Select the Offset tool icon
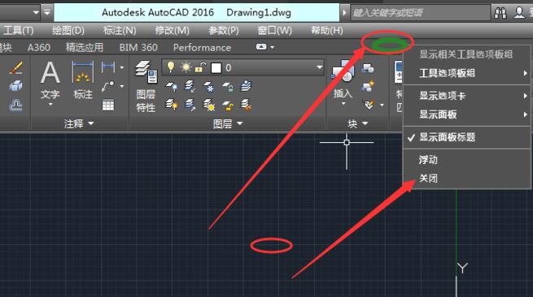The height and width of the screenshot is (297, 533). [16, 105]
